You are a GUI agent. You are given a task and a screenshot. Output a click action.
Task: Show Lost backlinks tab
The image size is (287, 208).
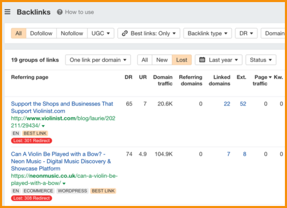[x=182, y=60]
